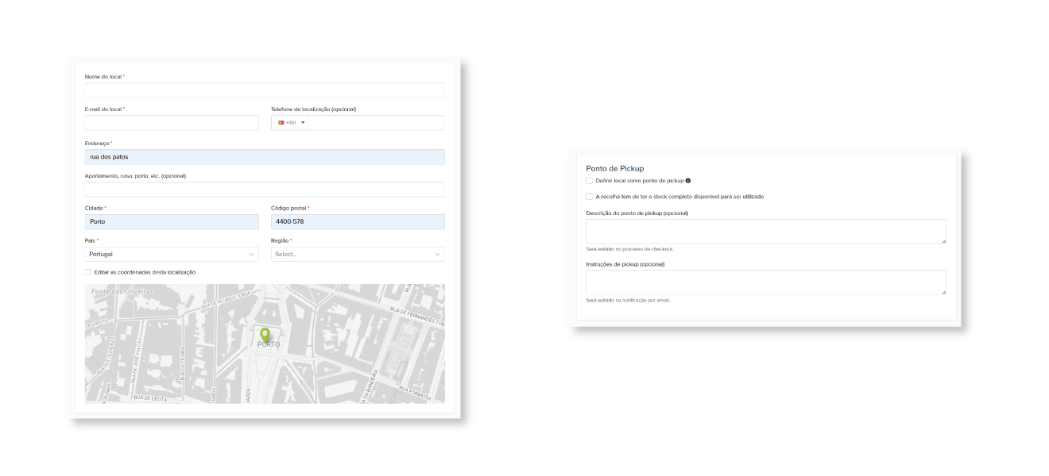Click the phone number input field
The height and width of the screenshot is (476, 1049).
(376, 123)
